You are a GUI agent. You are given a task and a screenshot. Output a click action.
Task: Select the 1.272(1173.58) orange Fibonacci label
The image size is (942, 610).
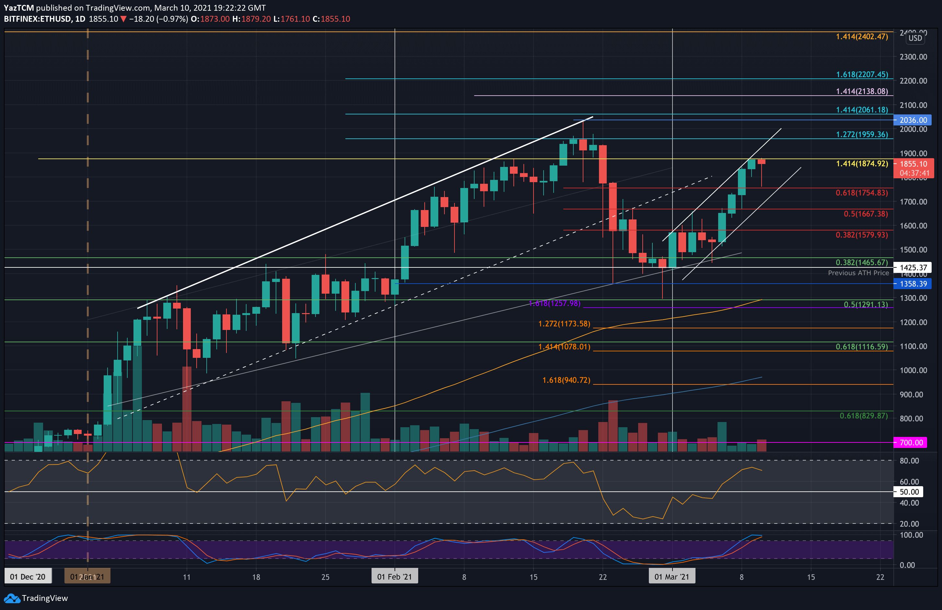(x=564, y=324)
